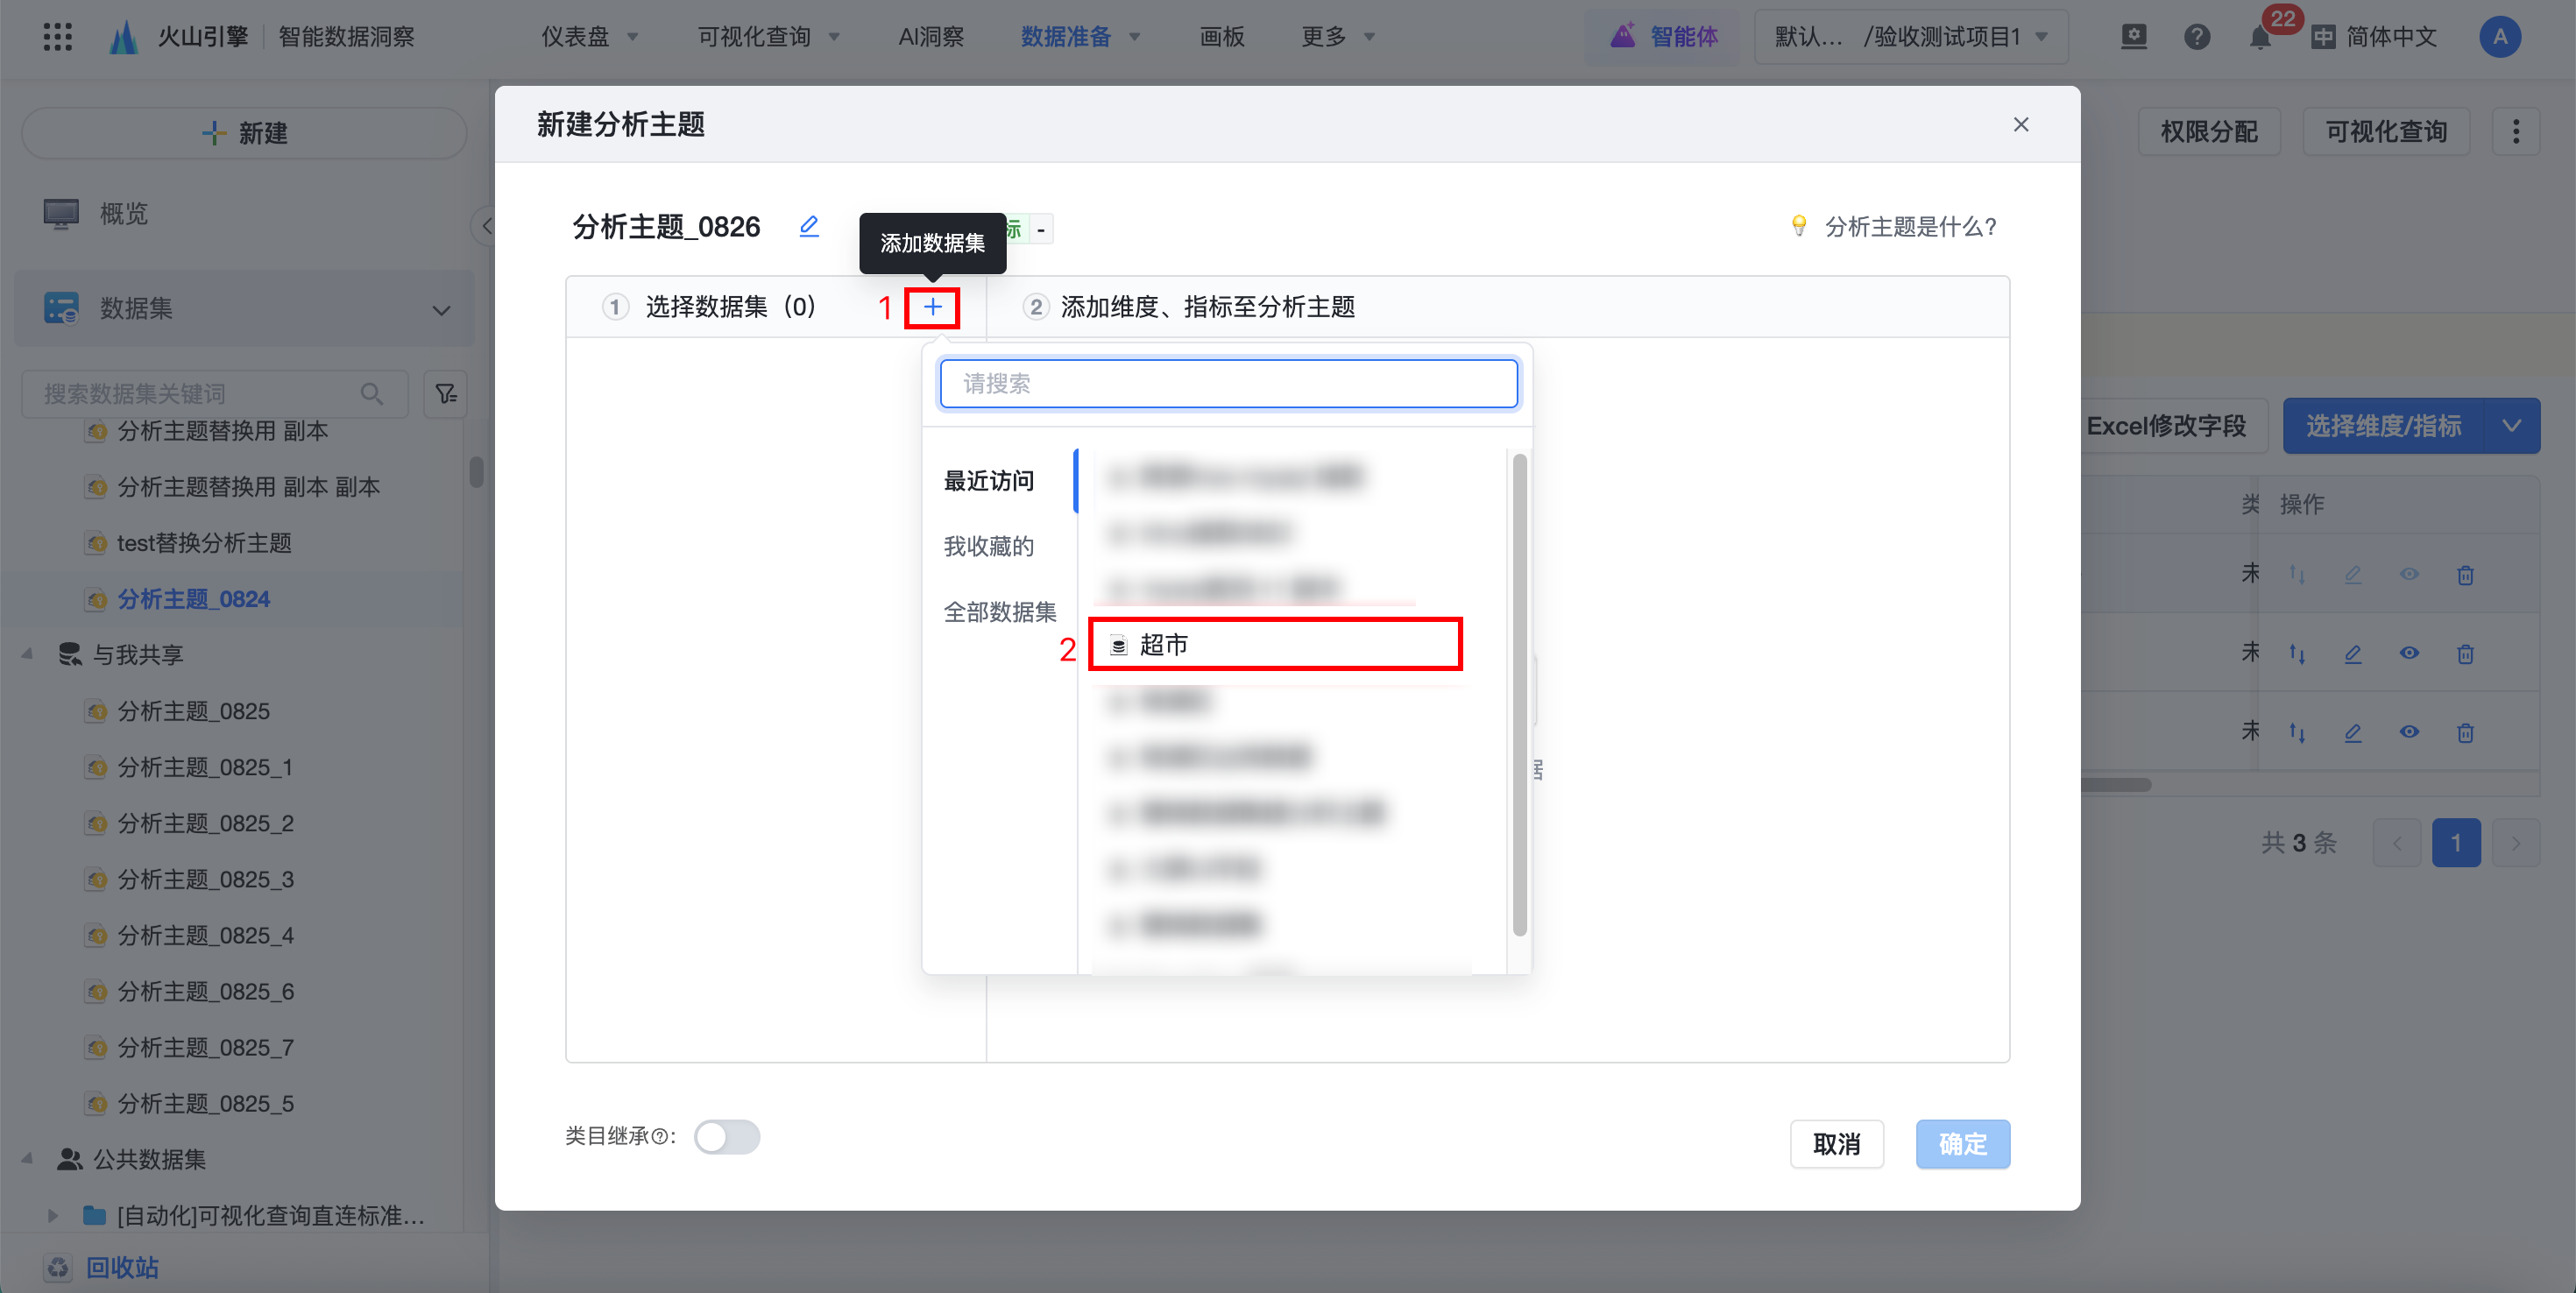Switch to 我收藏的 tab
This screenshot has height=1293, width=2576.
(988, 546)
